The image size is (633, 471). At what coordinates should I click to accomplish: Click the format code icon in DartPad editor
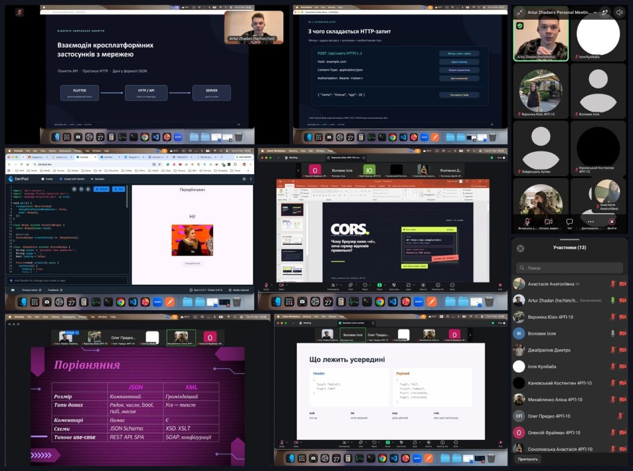88,189
